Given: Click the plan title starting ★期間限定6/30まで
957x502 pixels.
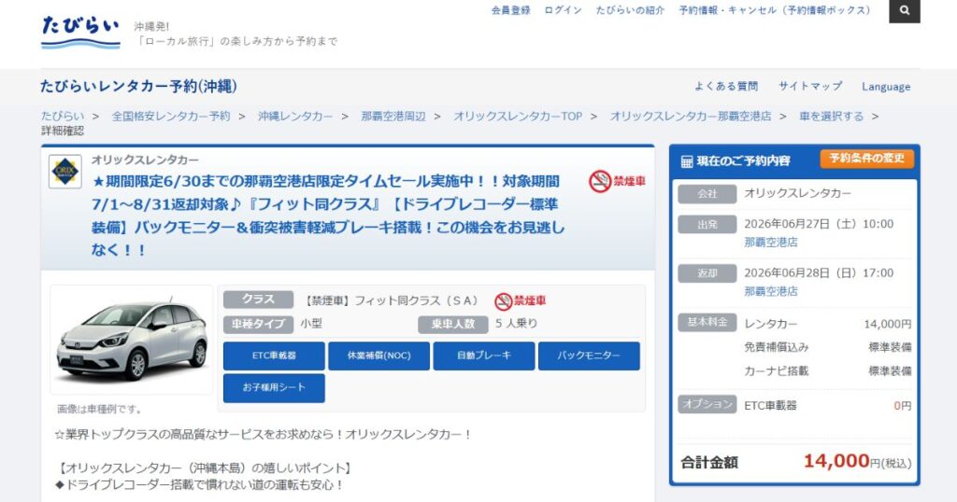Looking at the screenshot, I should [x=328, y=215].
